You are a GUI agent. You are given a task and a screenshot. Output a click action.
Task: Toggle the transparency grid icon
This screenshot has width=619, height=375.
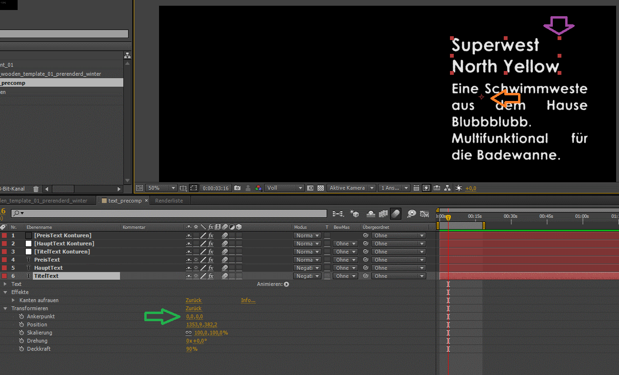point(320,188)
